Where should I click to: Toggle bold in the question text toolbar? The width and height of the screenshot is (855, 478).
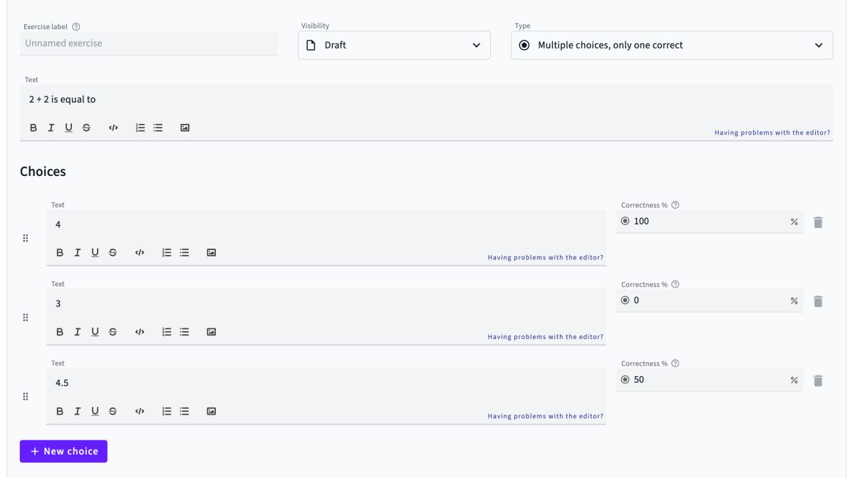click(33, 128)
